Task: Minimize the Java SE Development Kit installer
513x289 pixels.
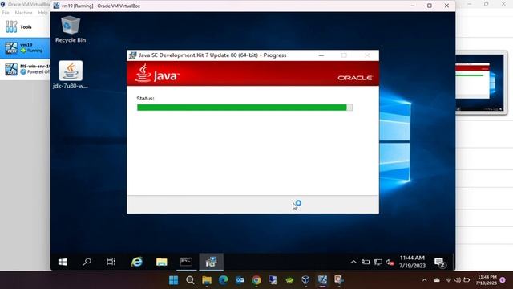Action: [x=321, y=55]
